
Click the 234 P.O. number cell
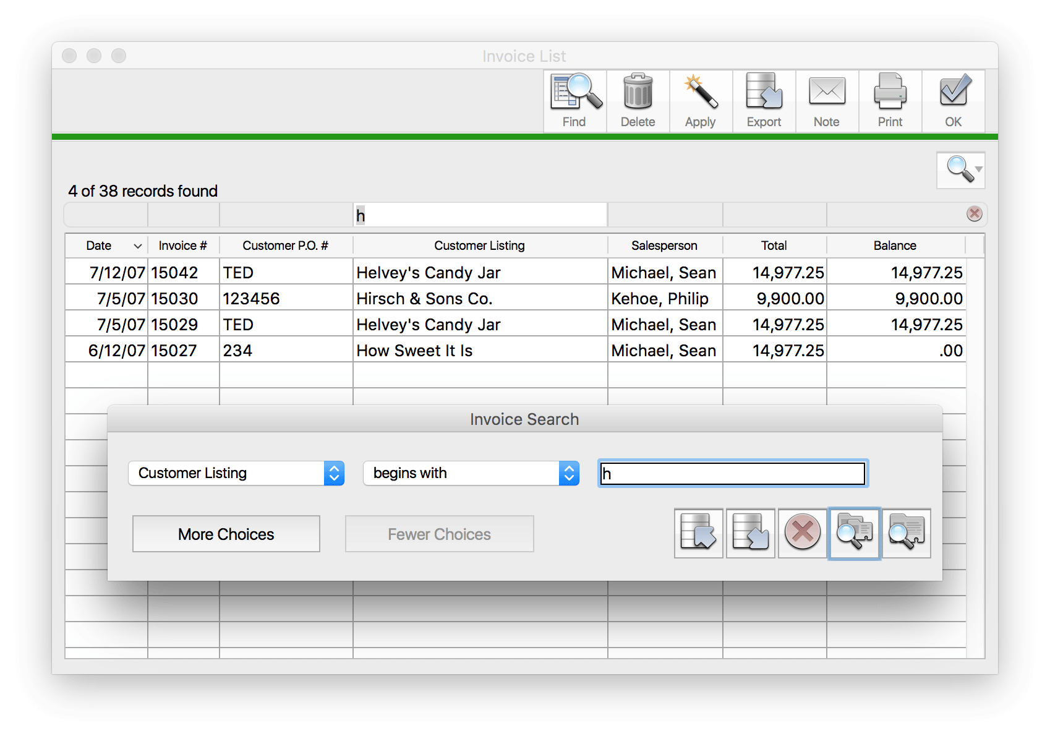coord(286,350)
